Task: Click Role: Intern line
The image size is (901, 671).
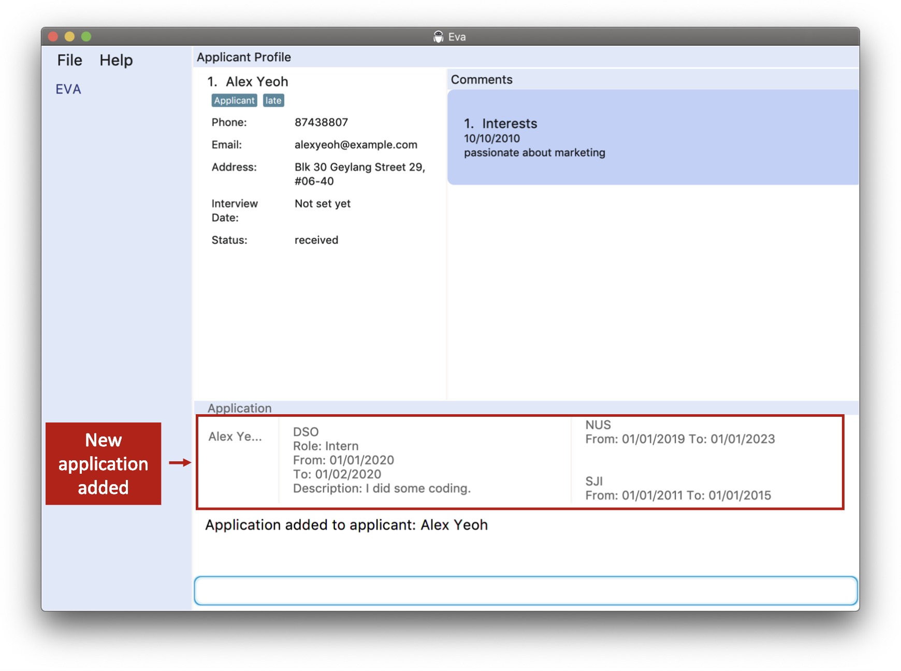Action: (326, 446)
